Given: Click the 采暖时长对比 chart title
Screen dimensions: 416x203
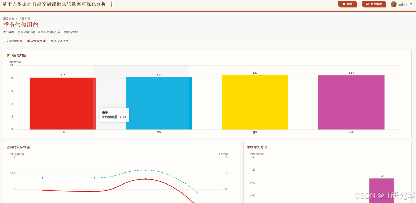Looking at the screenshot, I should [257, 147].
